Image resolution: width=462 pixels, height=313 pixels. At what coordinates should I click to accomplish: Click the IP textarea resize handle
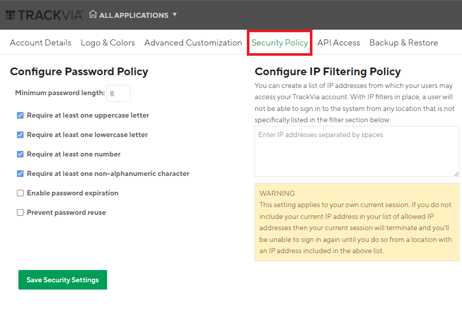pos(456,174)
